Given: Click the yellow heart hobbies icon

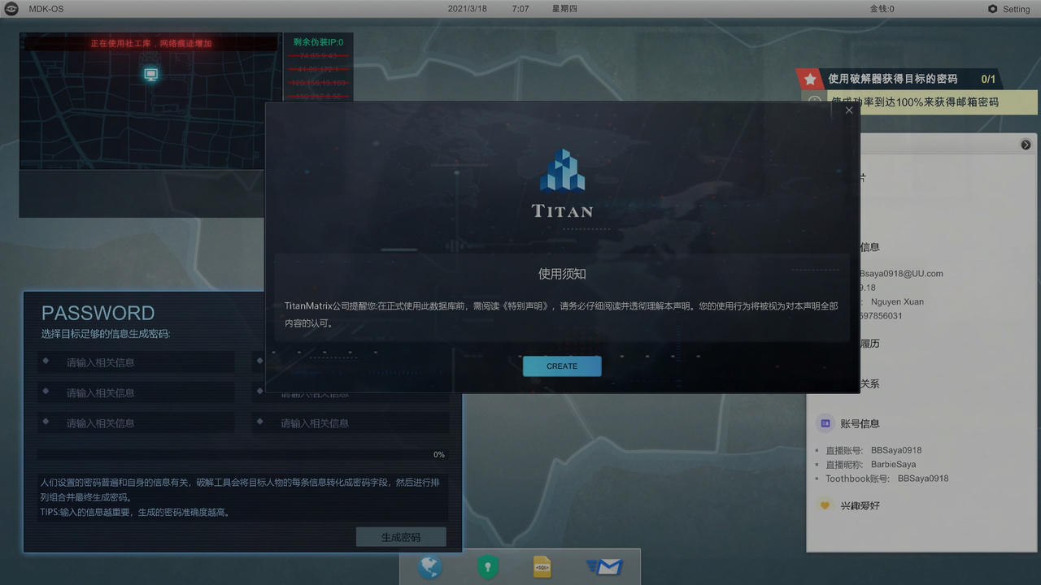Looking at the screenshot, I should pyautogui.click(x=825, y=505).
